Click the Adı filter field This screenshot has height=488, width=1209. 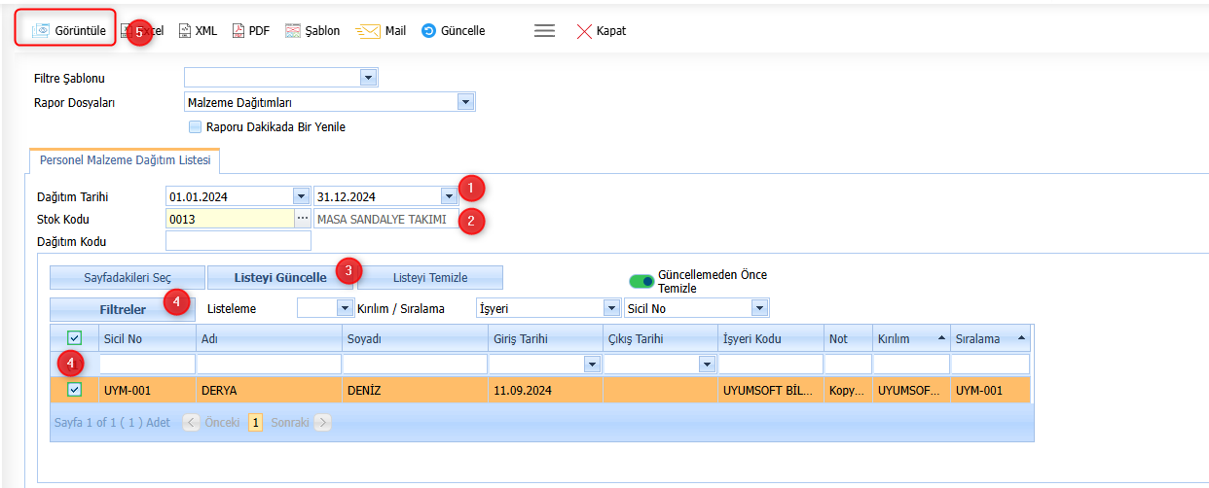click(269, 364)
